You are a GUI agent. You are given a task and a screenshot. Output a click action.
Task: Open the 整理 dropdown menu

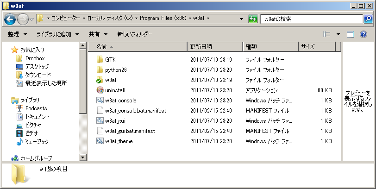point(17,34)
